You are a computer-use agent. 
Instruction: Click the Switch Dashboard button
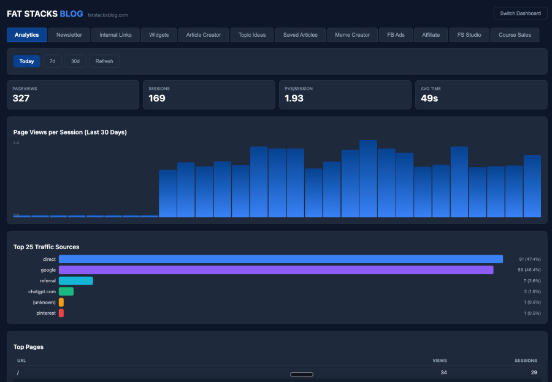pyautogui.click(x=520, y=13)
